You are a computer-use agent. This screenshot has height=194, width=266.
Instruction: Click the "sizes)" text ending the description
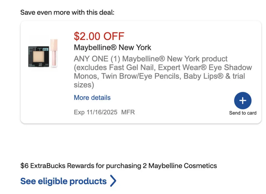click(84, 85)
